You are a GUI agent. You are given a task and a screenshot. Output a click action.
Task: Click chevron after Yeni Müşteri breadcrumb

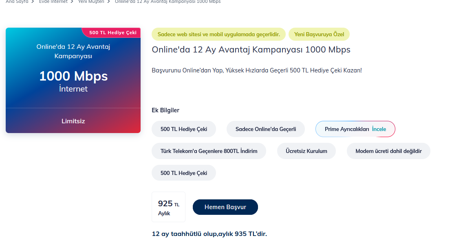(x=109, y=2)
